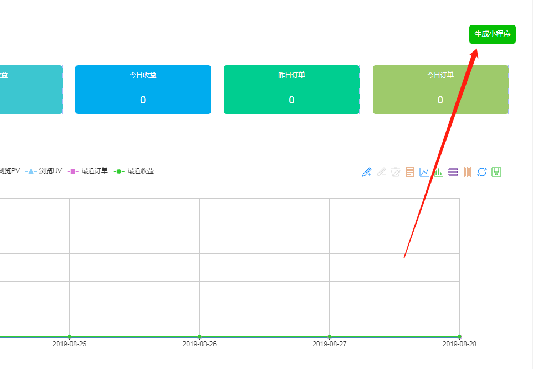Restore the chart with refresh icon
The height and width of the screenshot is (369, 533).
(x=482, y=172)
